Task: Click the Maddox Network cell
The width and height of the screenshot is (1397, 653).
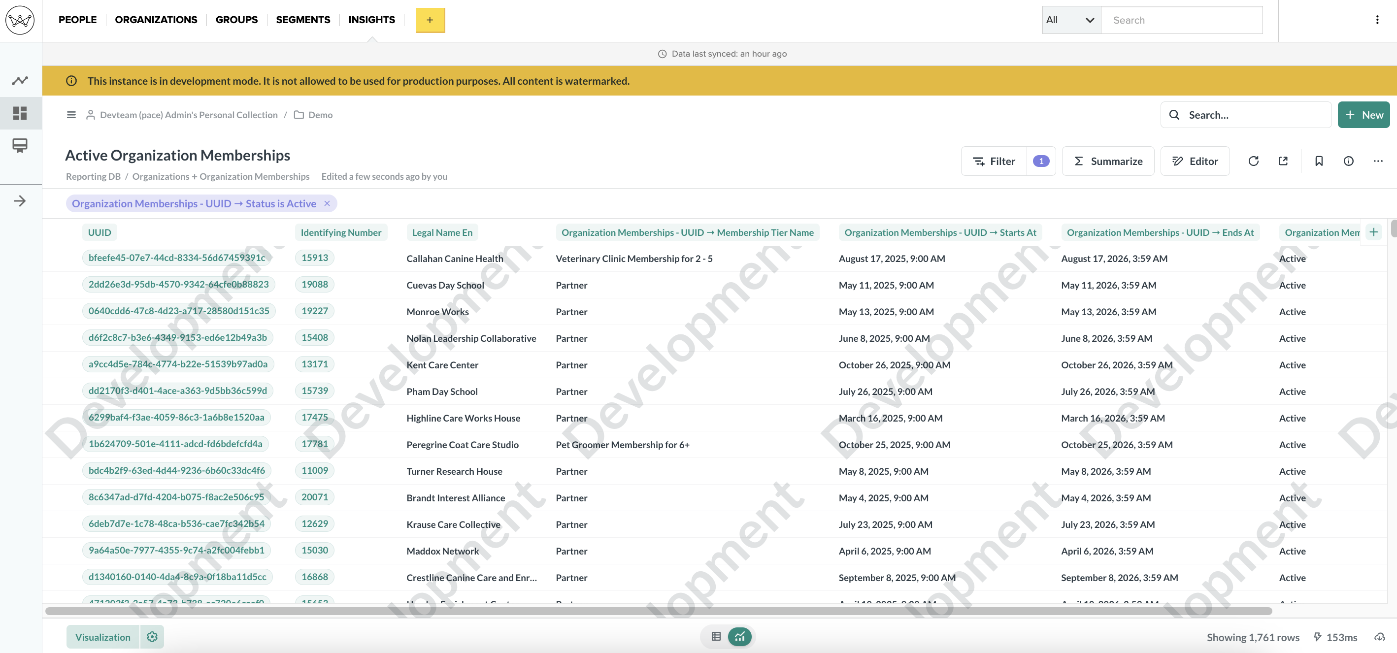Action: click(x=442, y=551)
